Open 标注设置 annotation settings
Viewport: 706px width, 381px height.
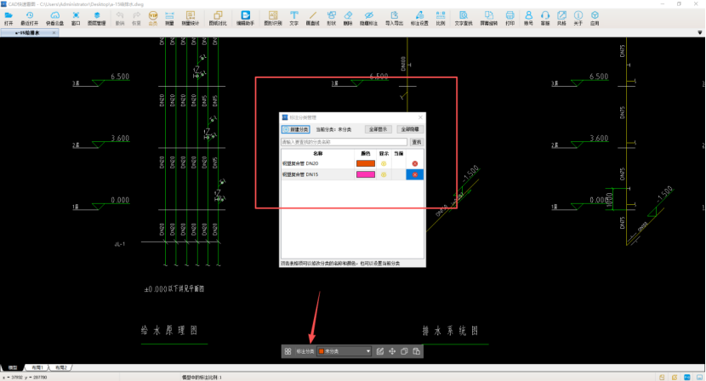coord(418,17)
